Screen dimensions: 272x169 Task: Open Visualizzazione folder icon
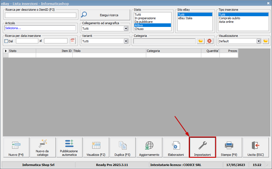266,41
